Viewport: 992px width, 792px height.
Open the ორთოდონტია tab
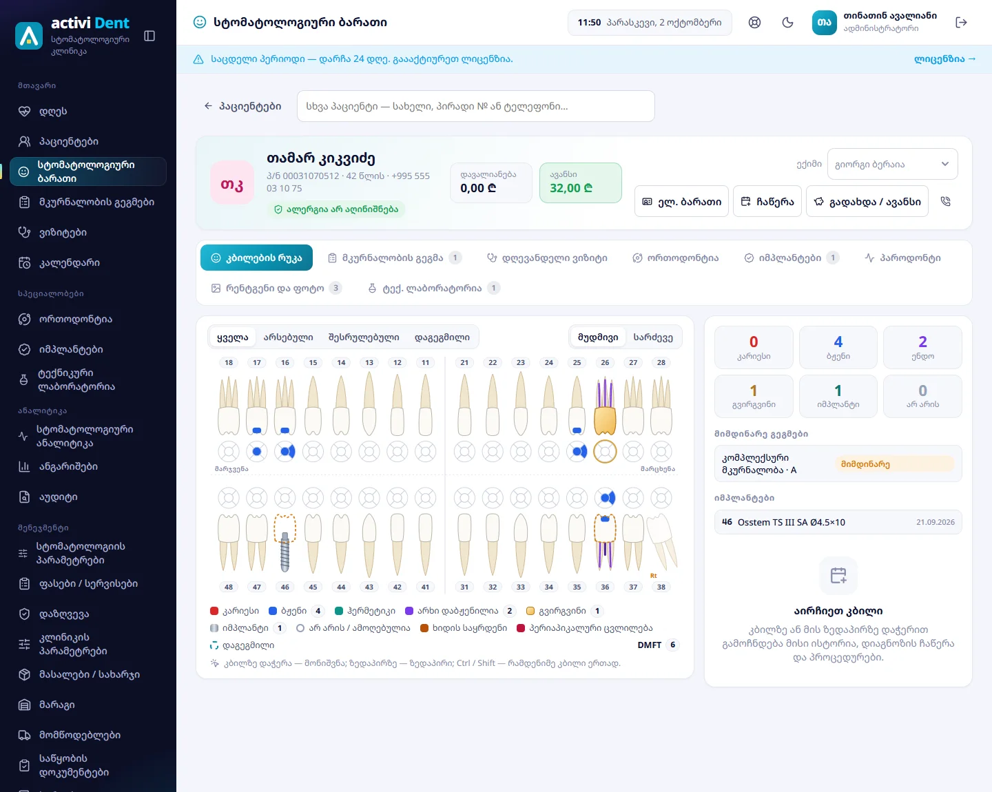tap(676, 258)
